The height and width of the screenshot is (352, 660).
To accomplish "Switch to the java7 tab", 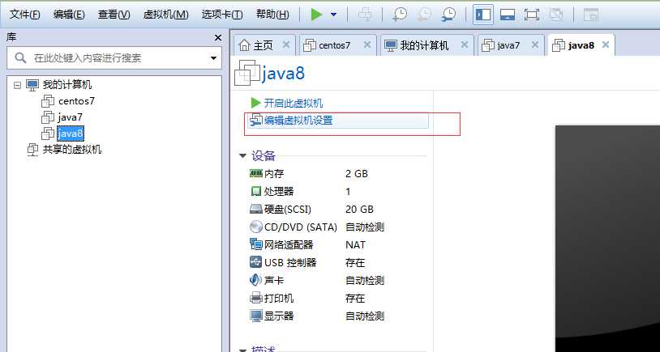I will (x=508, y=45).
